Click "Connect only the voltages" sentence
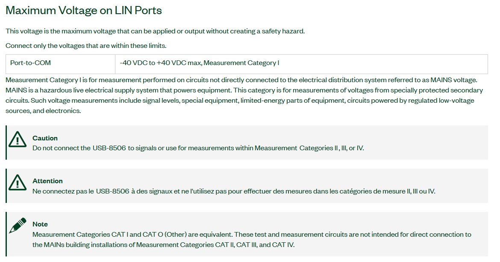This screenshot has width=500, height=262. pyautogui.click(x=86, y=46)
